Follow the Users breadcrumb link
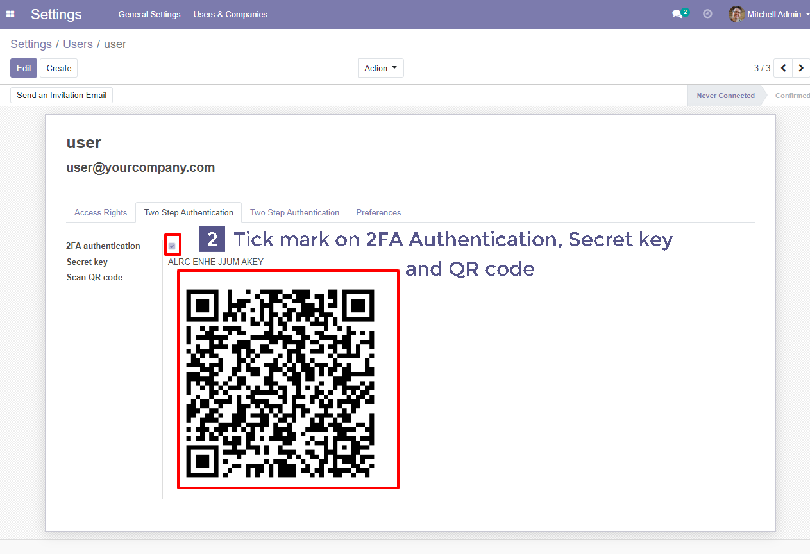Image resolution: width=810 pixels, height=554 pixels. click(78, 44)
